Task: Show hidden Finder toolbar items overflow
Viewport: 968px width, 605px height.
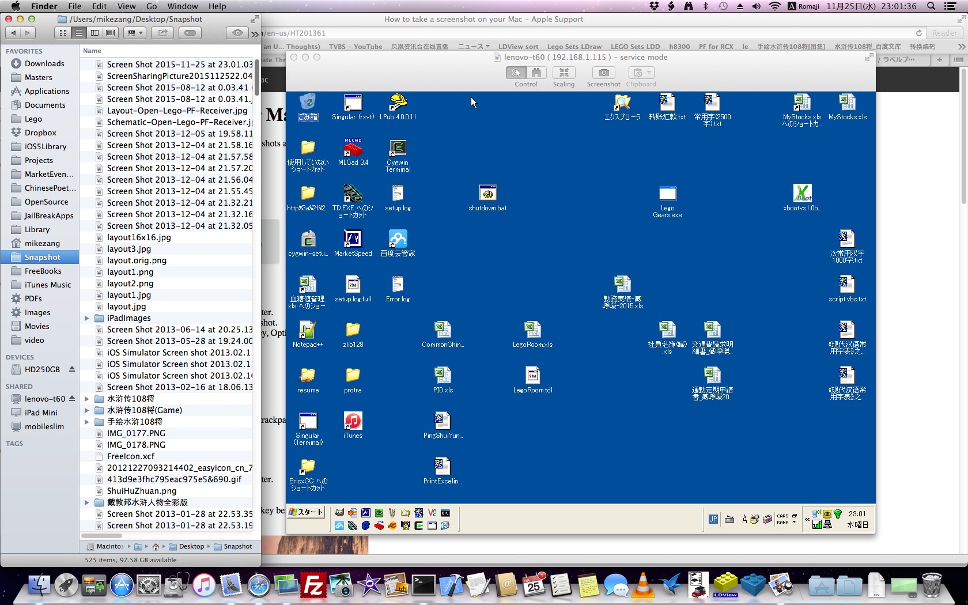Action: click(255, 34)
